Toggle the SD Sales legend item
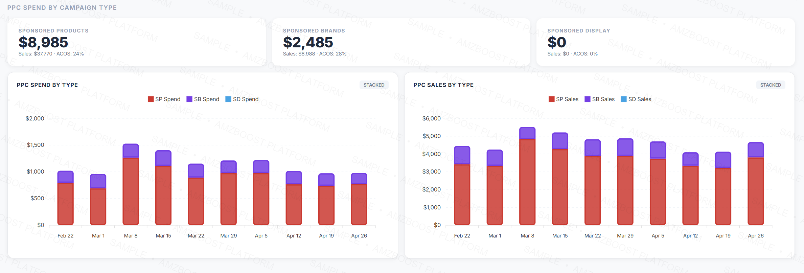Screen dimensions: 804x273 pyautogui.click(x=636, y=99)
